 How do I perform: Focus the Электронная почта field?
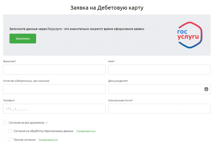click(159, 109)
